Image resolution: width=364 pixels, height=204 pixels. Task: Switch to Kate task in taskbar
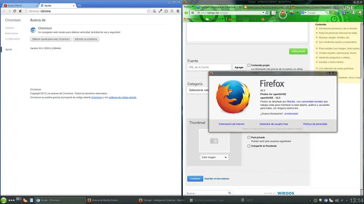(207, 200)
